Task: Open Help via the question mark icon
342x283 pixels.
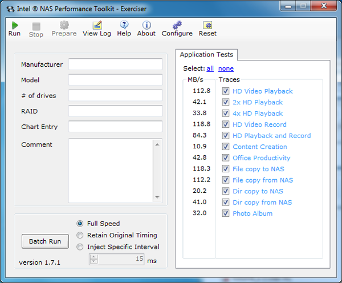Action: [124, 25]
